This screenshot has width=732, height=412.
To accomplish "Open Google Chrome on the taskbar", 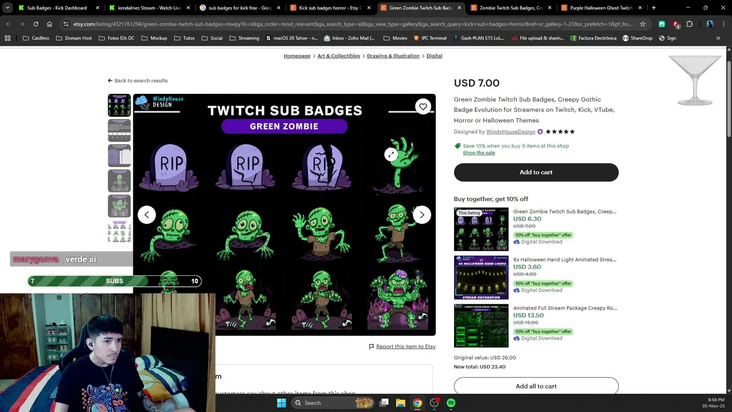I will tap(417, 403).
